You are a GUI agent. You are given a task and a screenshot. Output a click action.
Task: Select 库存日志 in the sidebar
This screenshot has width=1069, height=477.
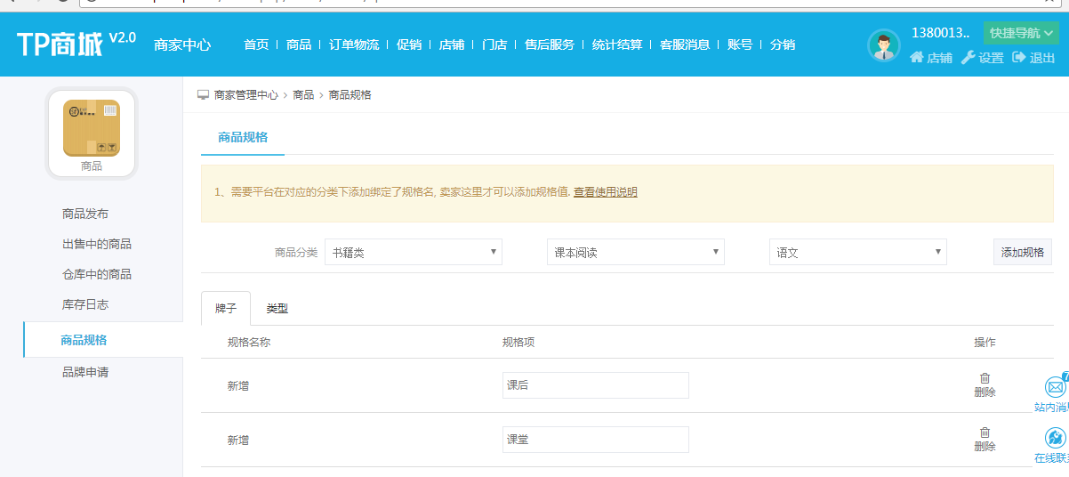[85, 304]
